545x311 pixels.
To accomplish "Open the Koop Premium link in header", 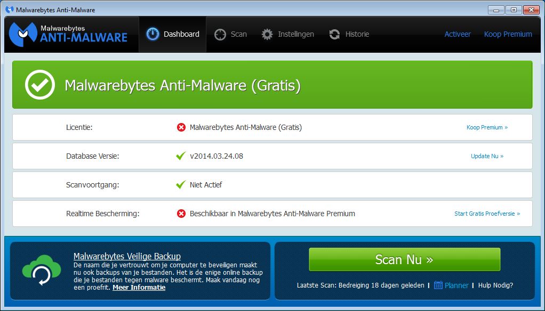I will pyautogui.click(x=508, y=34).
